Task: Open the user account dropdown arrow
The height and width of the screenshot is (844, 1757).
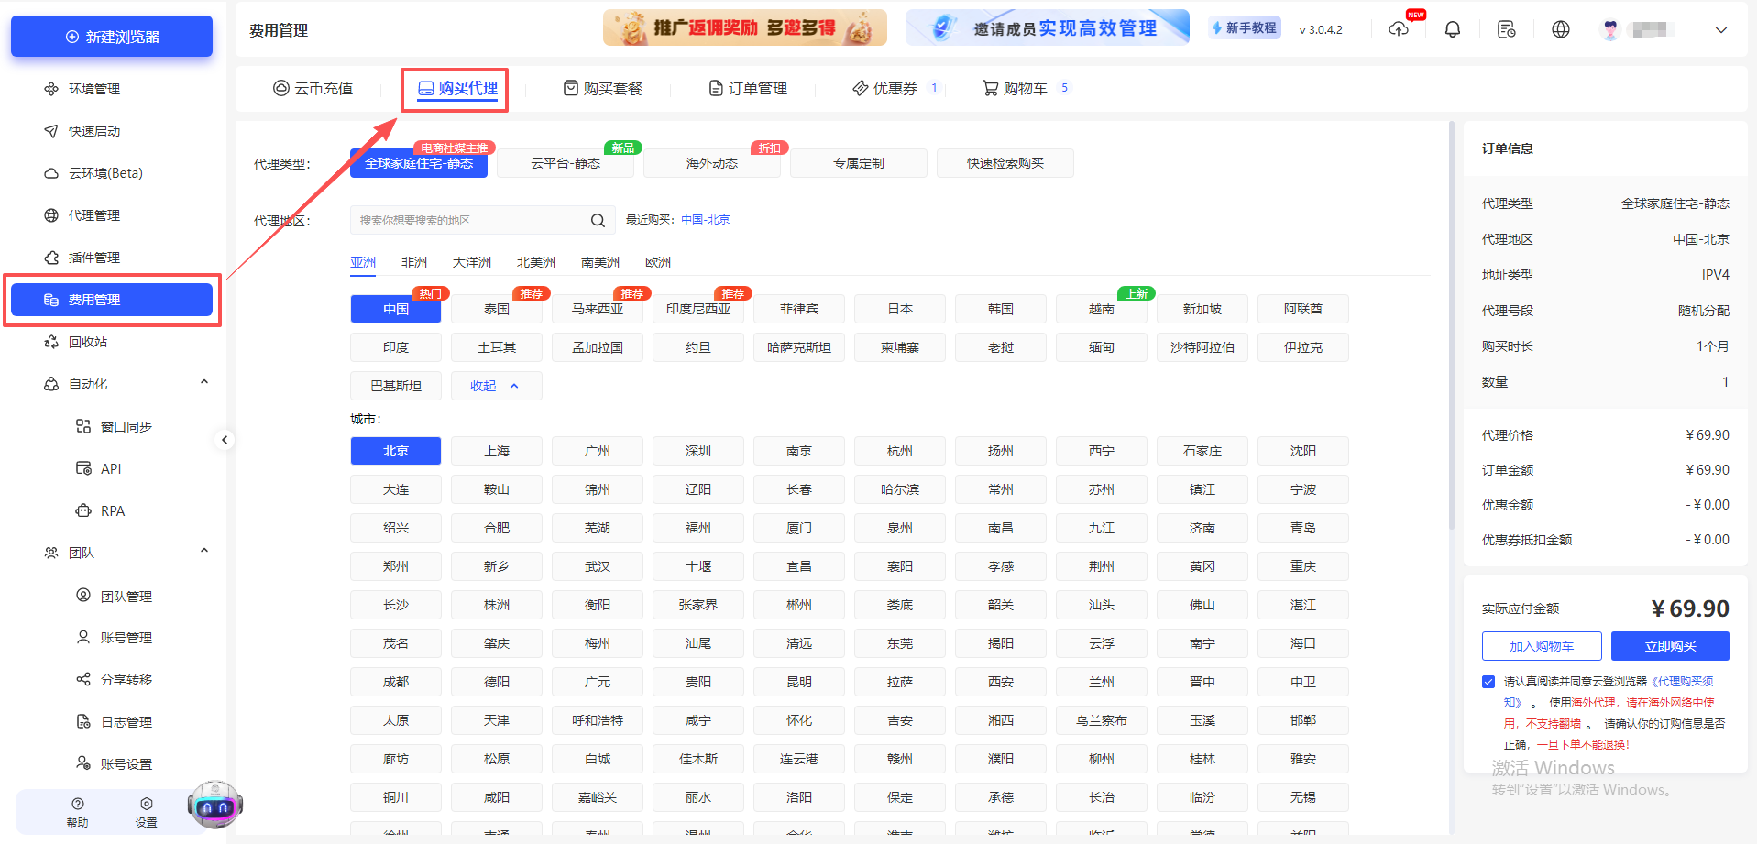Action: pyautogui.click(x=1720, y=30)
